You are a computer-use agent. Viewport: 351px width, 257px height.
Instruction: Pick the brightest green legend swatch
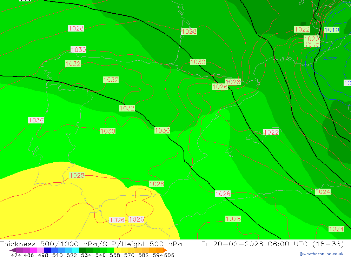[x=111, y=250]
